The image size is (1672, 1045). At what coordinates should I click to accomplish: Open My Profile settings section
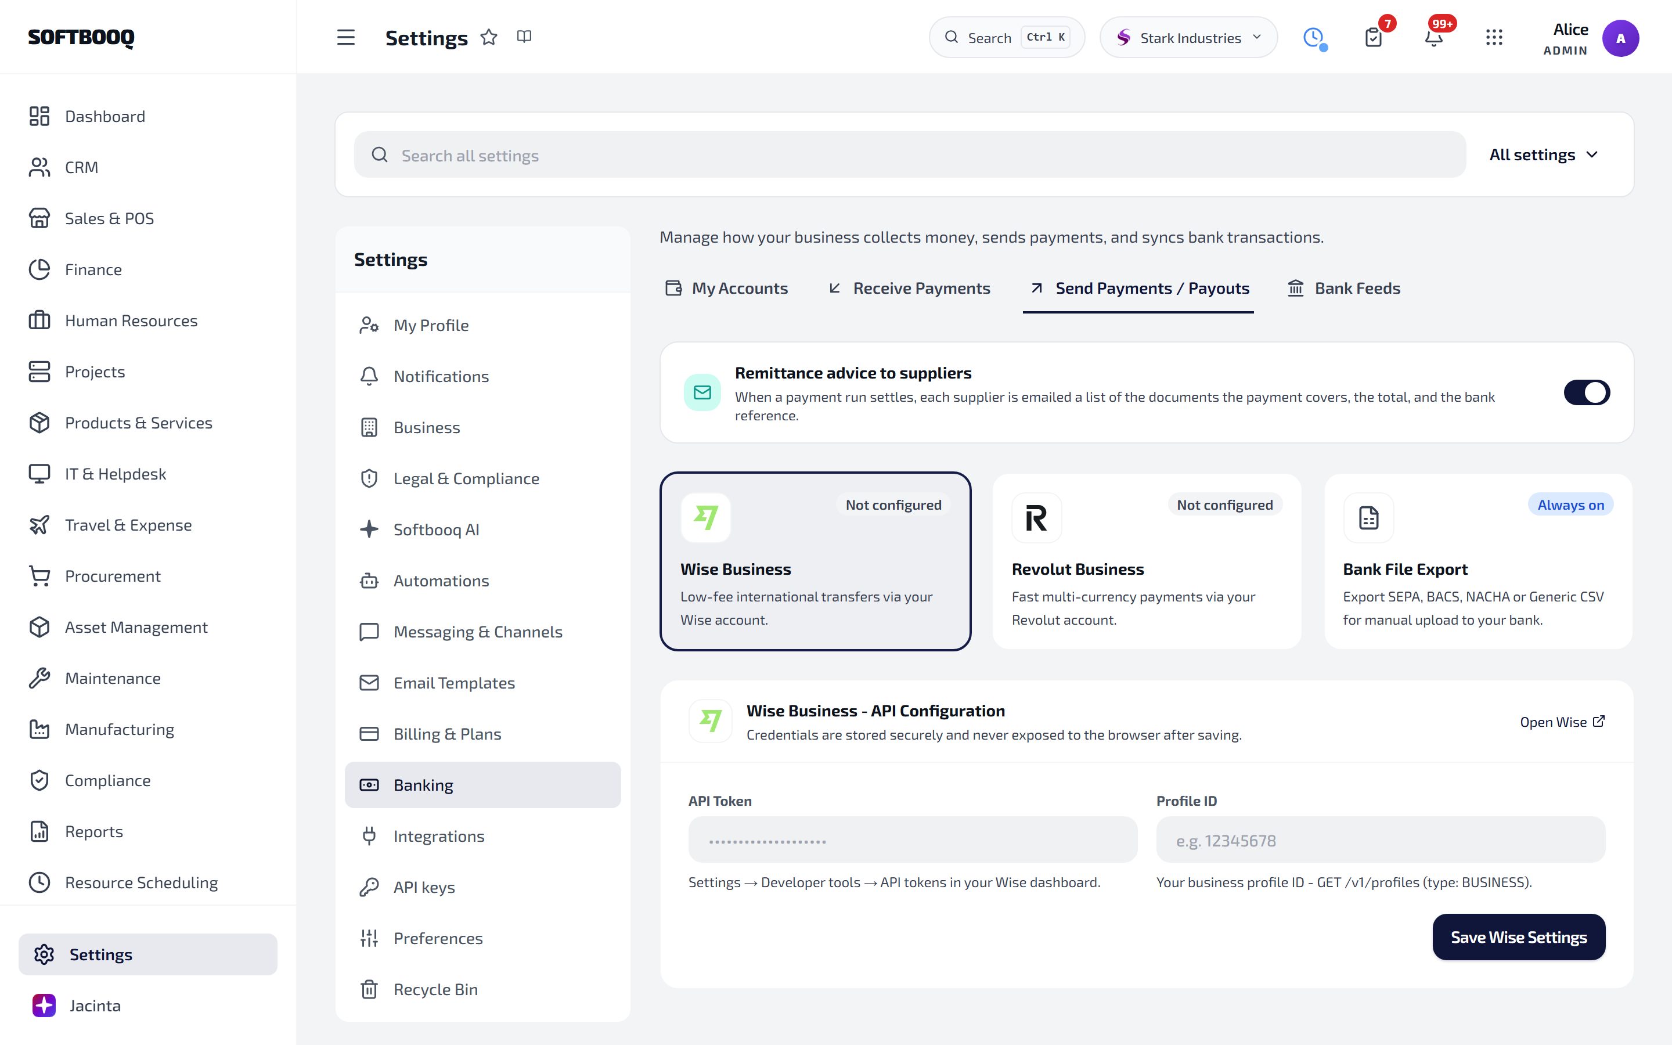point(483,326)
